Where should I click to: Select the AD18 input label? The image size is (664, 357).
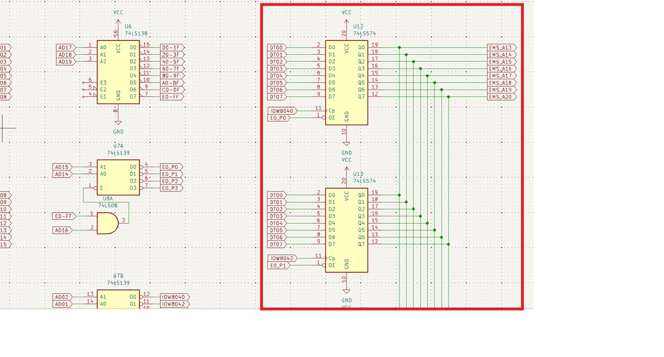click(x=65, y=55)
